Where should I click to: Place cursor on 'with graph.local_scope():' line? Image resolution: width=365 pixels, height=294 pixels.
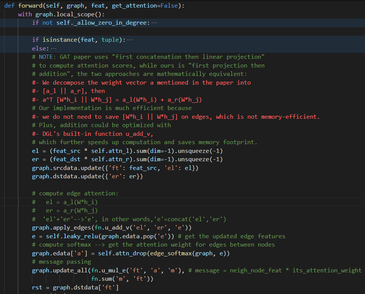pyautogui.click(x=61, y=14)
